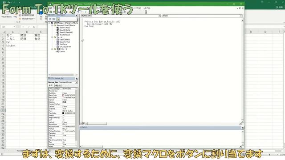Switch to the 項目別 tab in Properties

tap(58, 85)
